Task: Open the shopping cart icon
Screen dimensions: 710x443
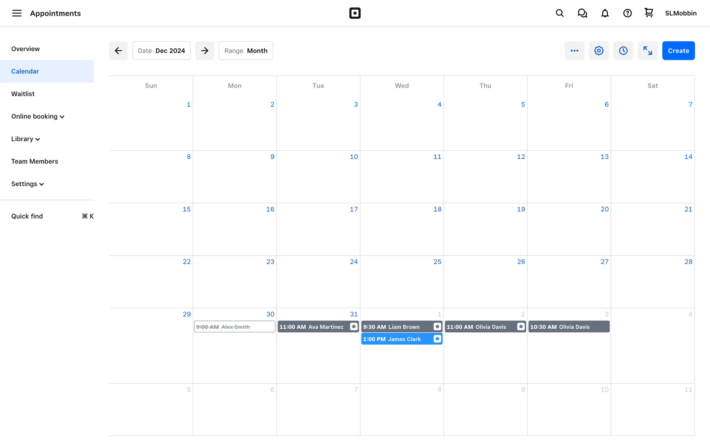Action: (649, 13)
